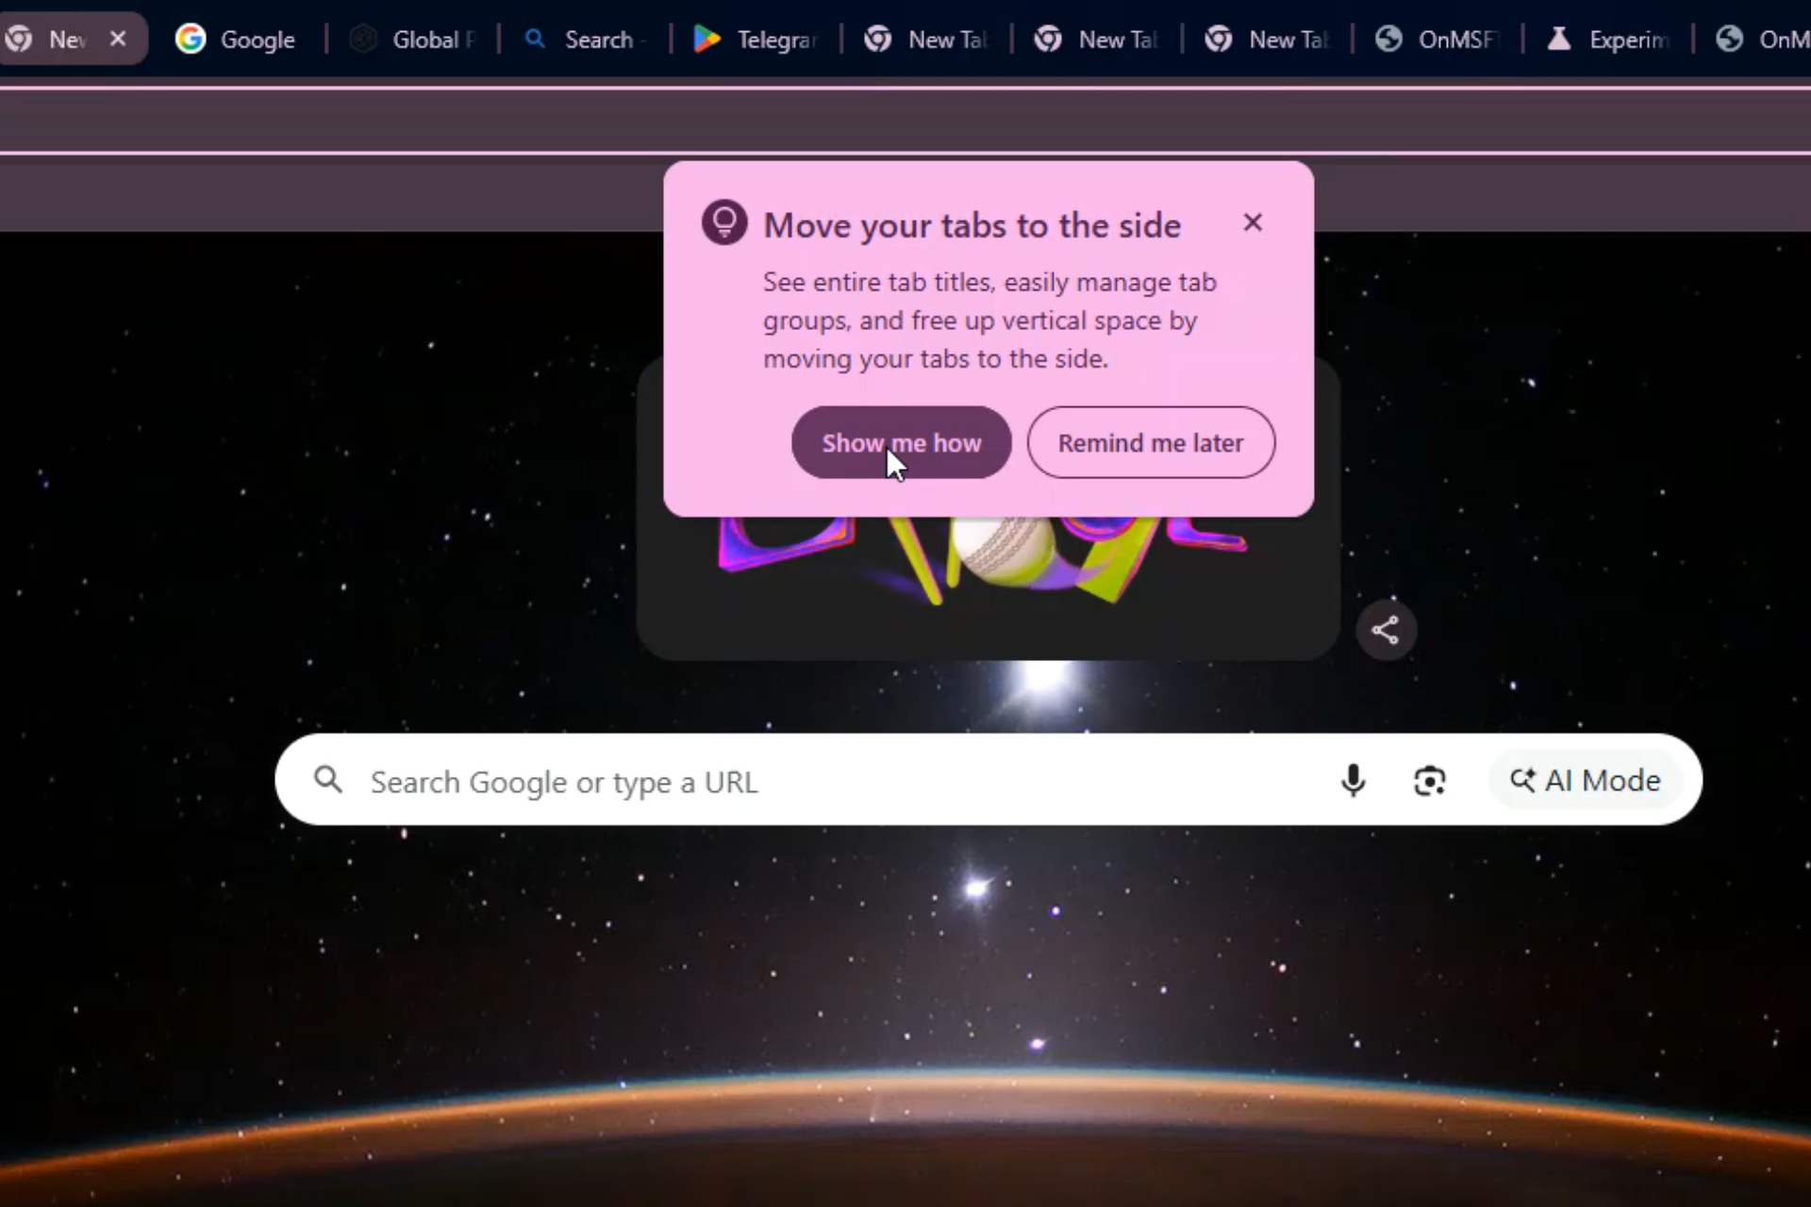The height and width of the screenshot is (1207, 1811).
Task: Click the lightbulb tip icon in popup
Action: pyautogui.click(x=724, y=223)
